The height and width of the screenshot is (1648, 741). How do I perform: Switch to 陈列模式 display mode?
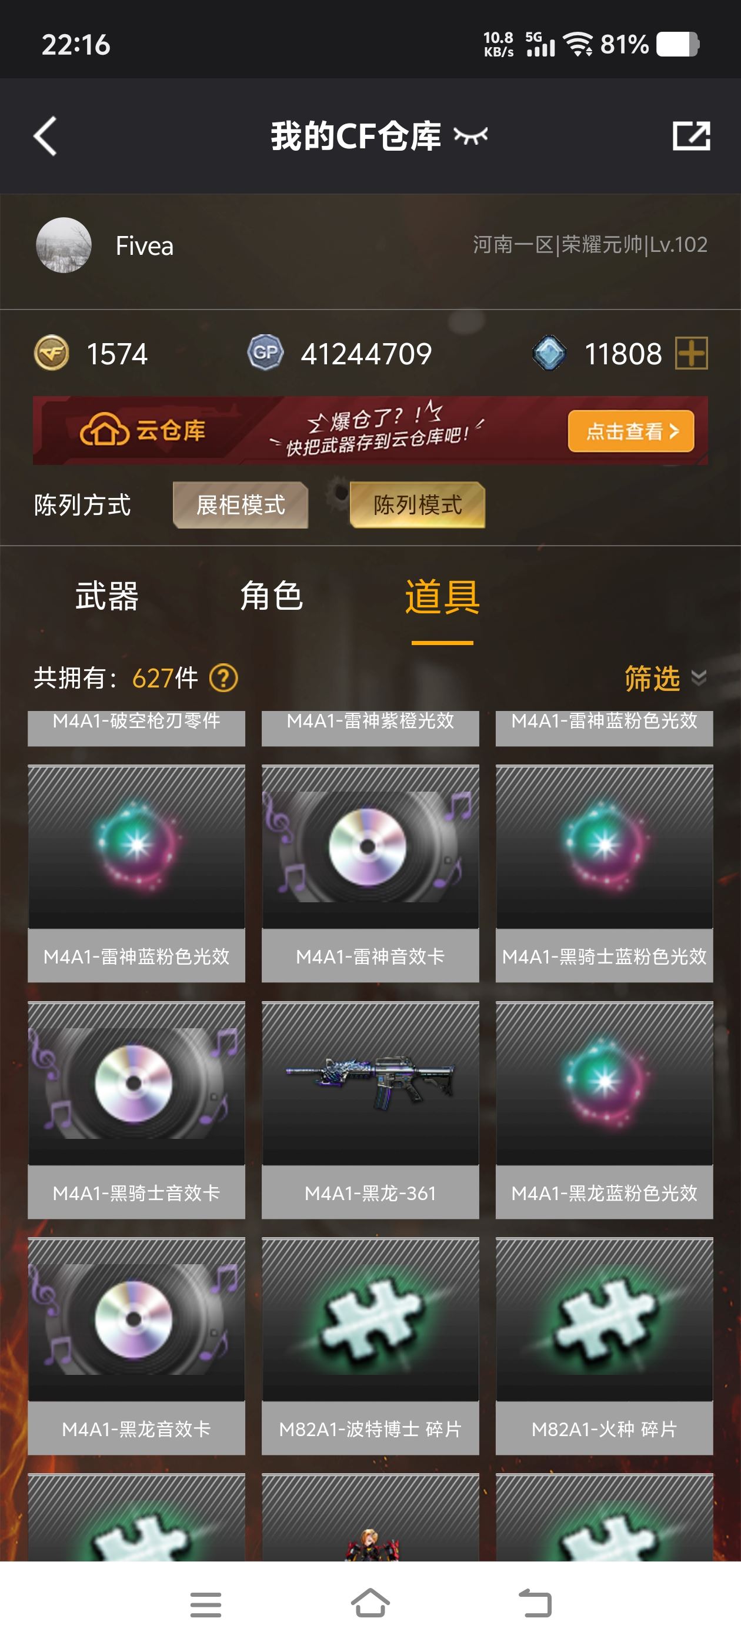click(x=418, y=505)
